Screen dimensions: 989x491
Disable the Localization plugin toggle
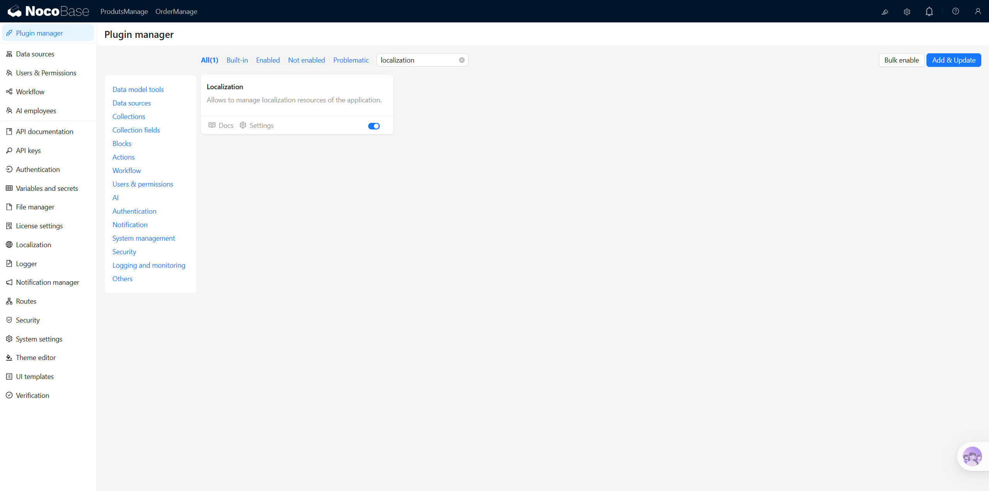(374, 126)
